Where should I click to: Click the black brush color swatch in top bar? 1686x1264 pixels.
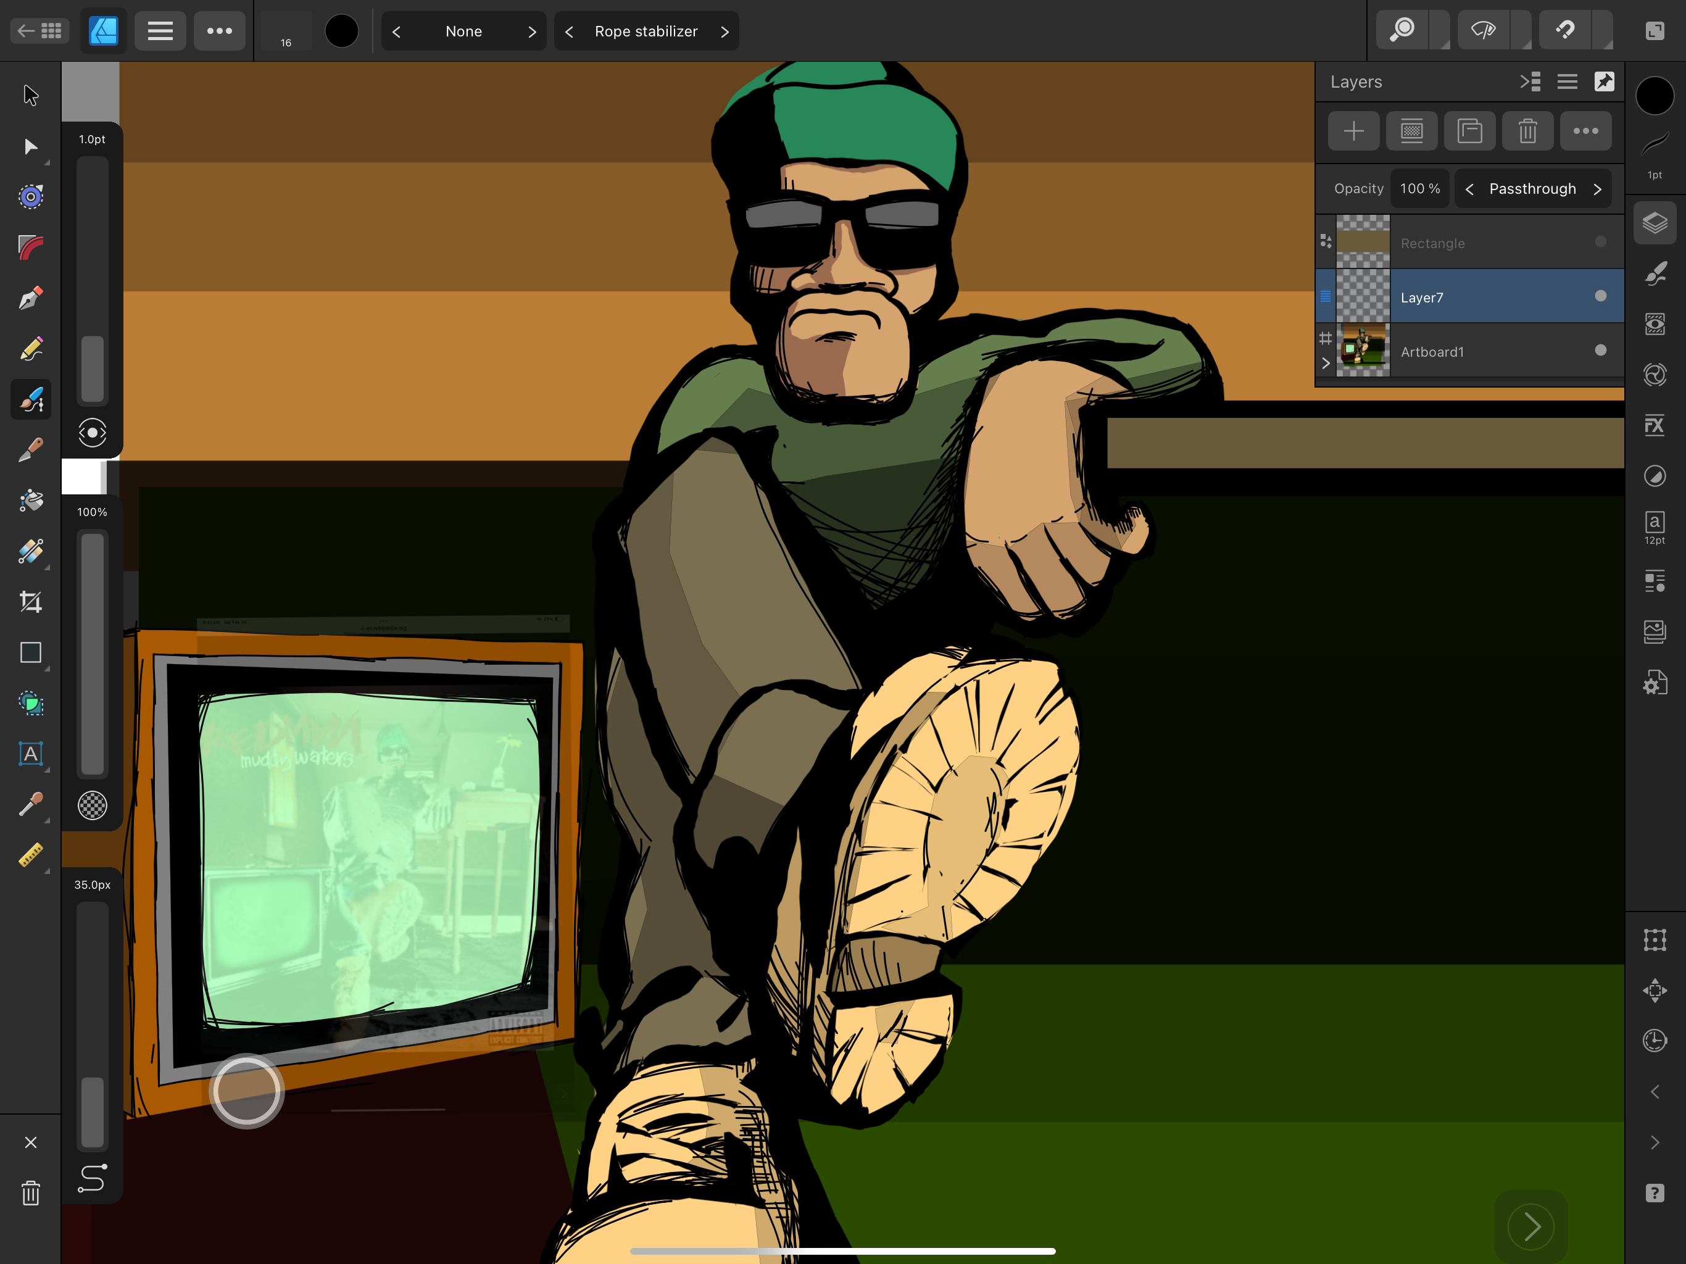tap(341, 31)
